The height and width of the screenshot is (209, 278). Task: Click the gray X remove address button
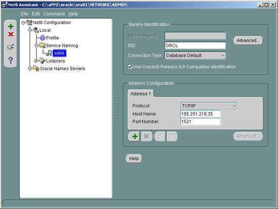pos(147,136)
